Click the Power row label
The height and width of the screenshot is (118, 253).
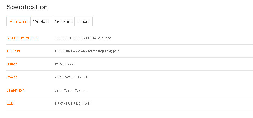tap(12, 77)
